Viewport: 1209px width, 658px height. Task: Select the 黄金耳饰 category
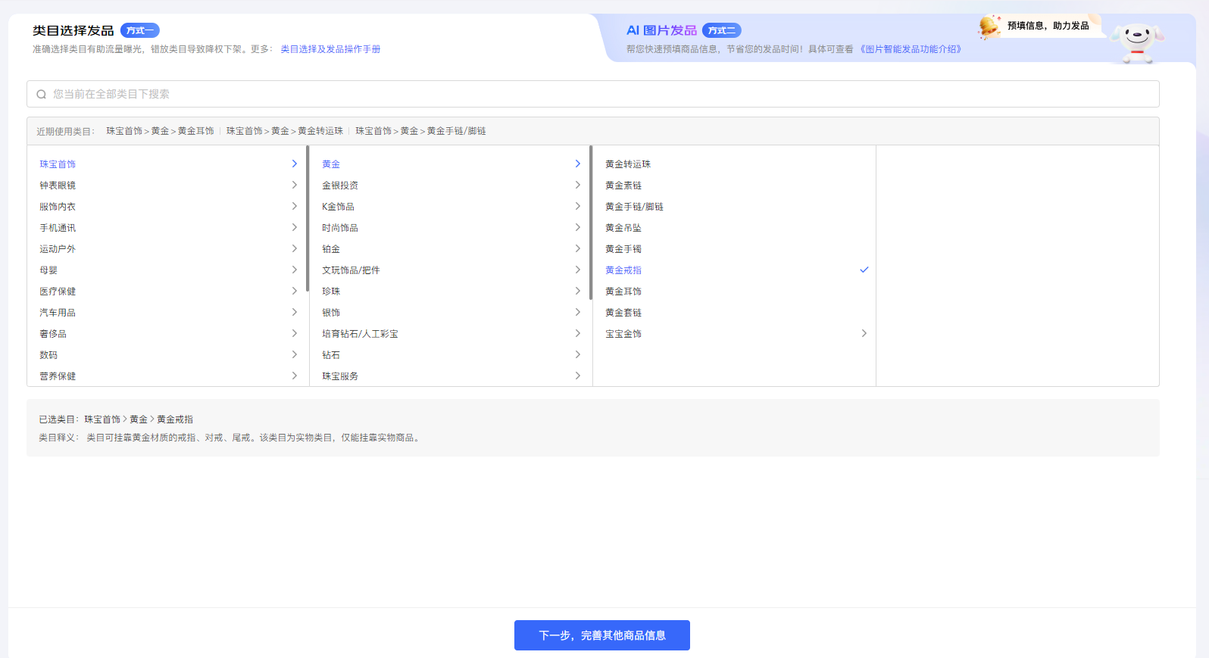pyautogui.click(x=623, y=292)
